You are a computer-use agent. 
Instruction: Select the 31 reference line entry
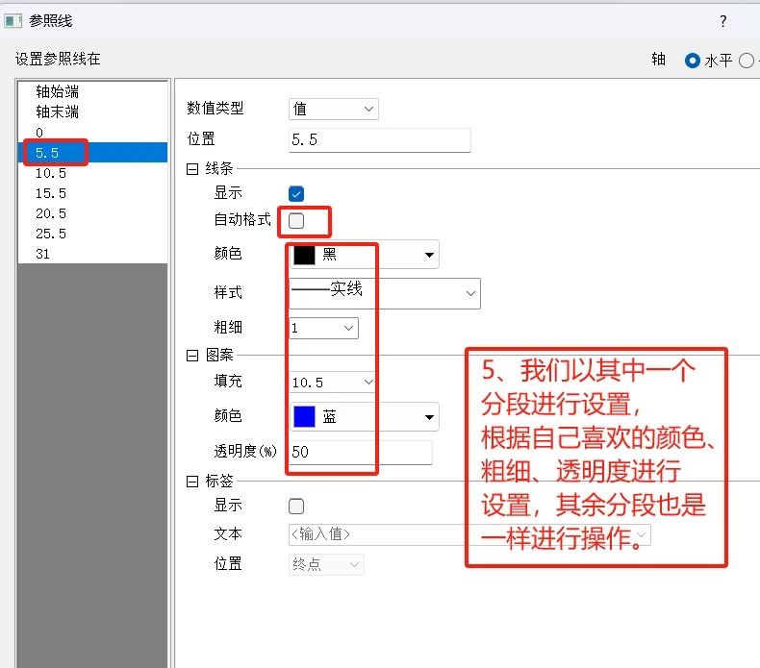pos(42,254)
